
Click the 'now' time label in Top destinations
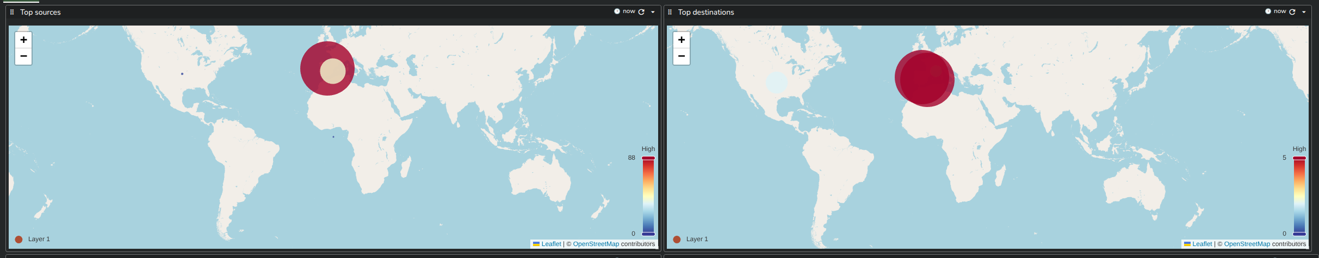(x=1280, y=11)
